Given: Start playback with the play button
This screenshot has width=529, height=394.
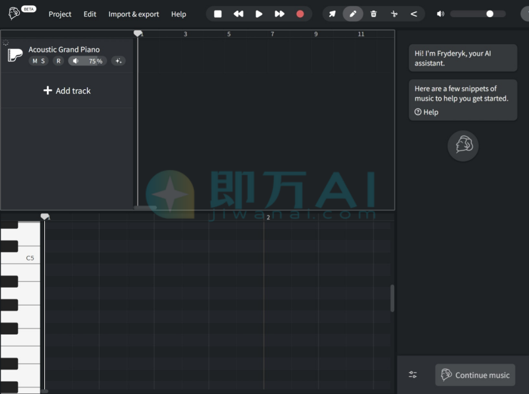Looking at the screenshot, I should (x=259, y=14).
